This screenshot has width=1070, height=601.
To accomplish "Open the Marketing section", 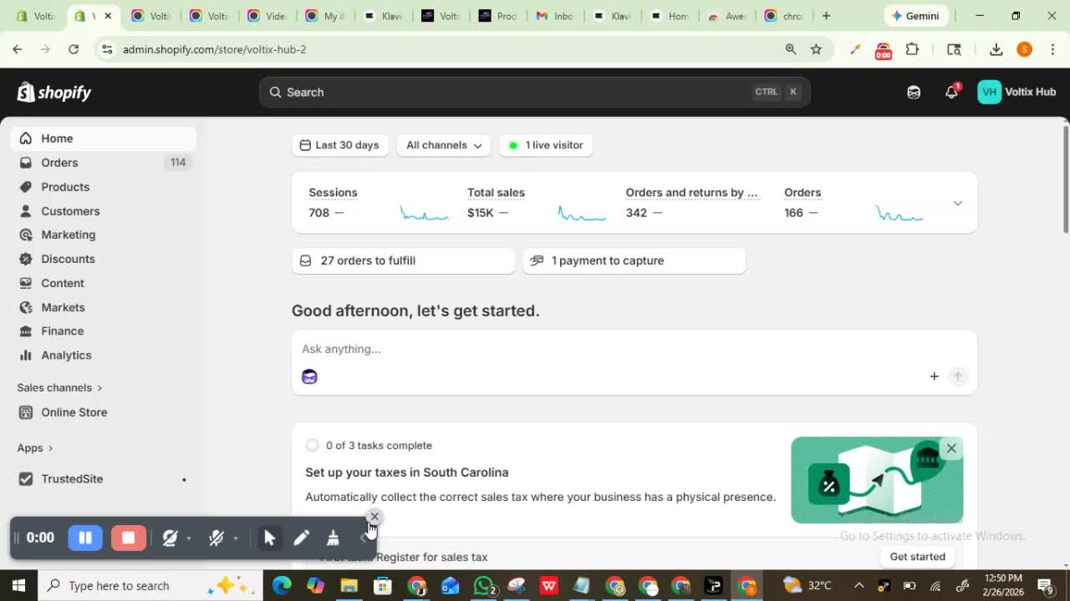I will pos(68,235).
